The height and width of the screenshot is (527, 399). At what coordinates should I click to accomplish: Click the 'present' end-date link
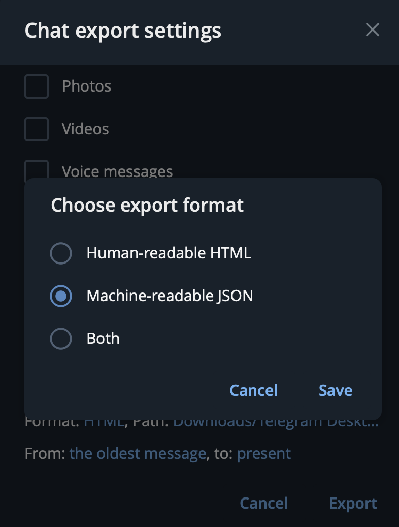pyautogui.click(x=263, y=453)
